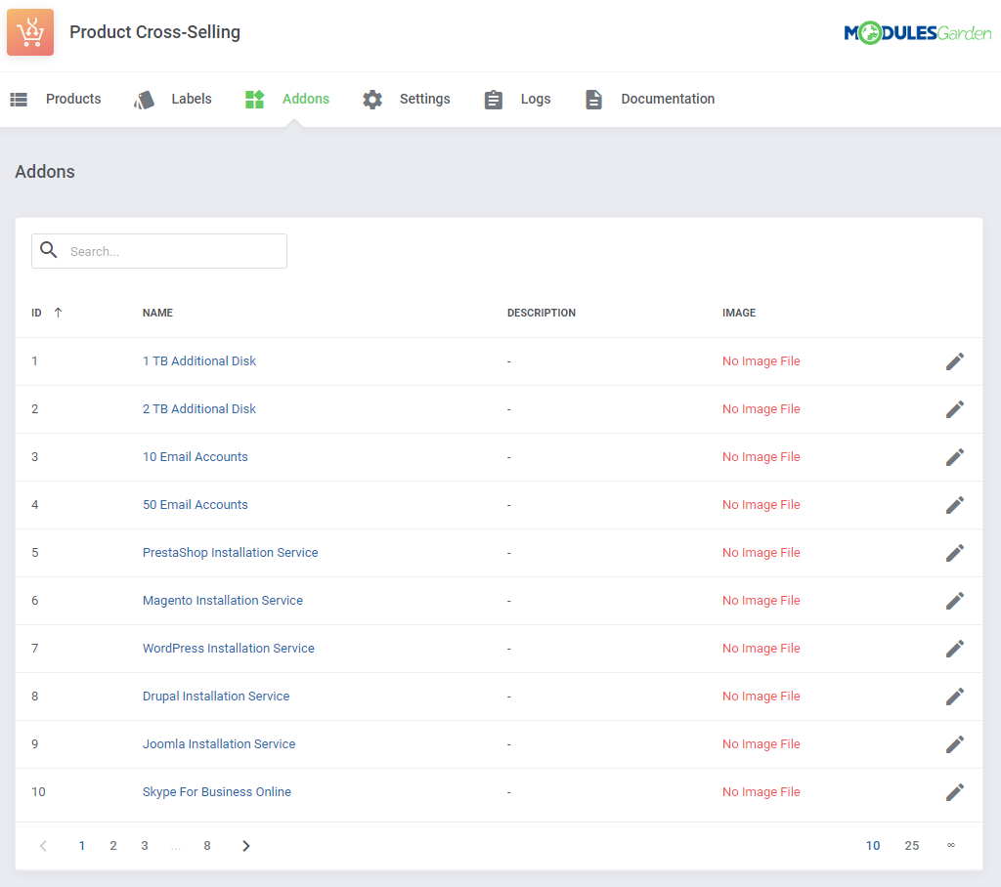Go to page 1
The height and width of the screenshot is (887, 1001).
click(82, 846)
